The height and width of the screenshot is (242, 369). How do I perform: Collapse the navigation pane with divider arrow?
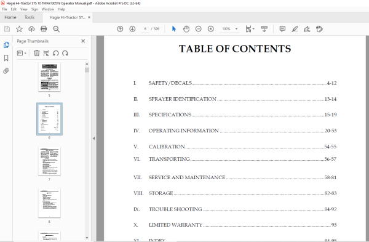pos(93,139)
